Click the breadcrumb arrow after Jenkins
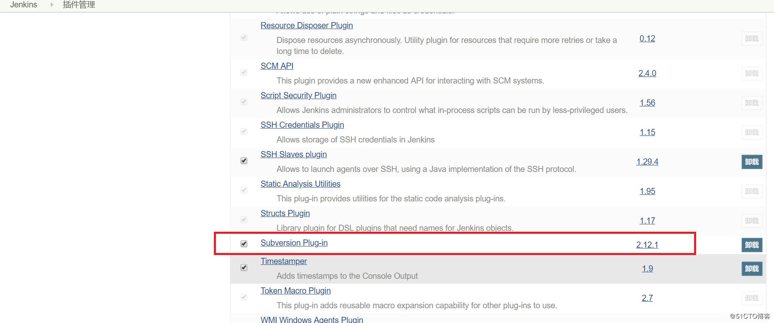774x323 pixels. tap(52, 5)
